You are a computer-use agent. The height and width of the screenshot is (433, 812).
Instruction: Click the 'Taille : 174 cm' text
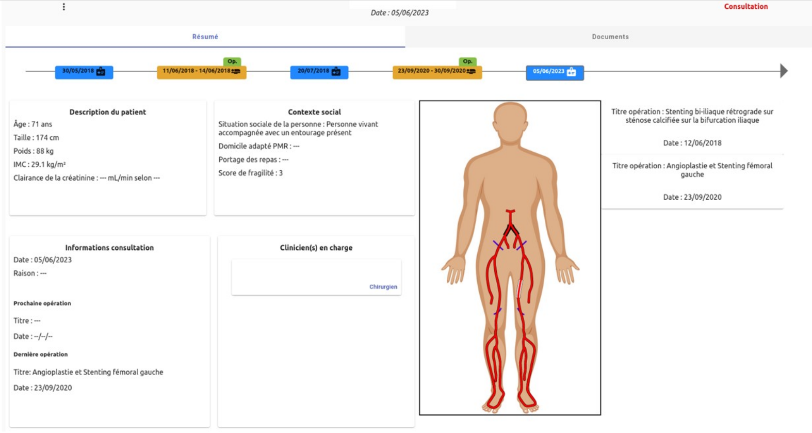[36, 138]
